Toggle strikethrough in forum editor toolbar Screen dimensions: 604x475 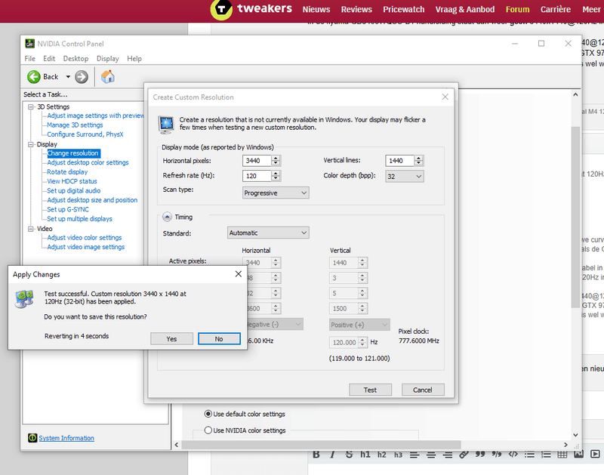[x=349, y=454]
